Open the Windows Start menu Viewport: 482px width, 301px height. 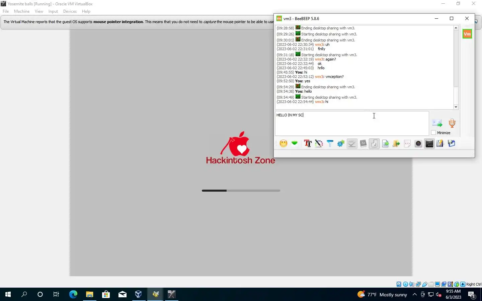[8, 294]
